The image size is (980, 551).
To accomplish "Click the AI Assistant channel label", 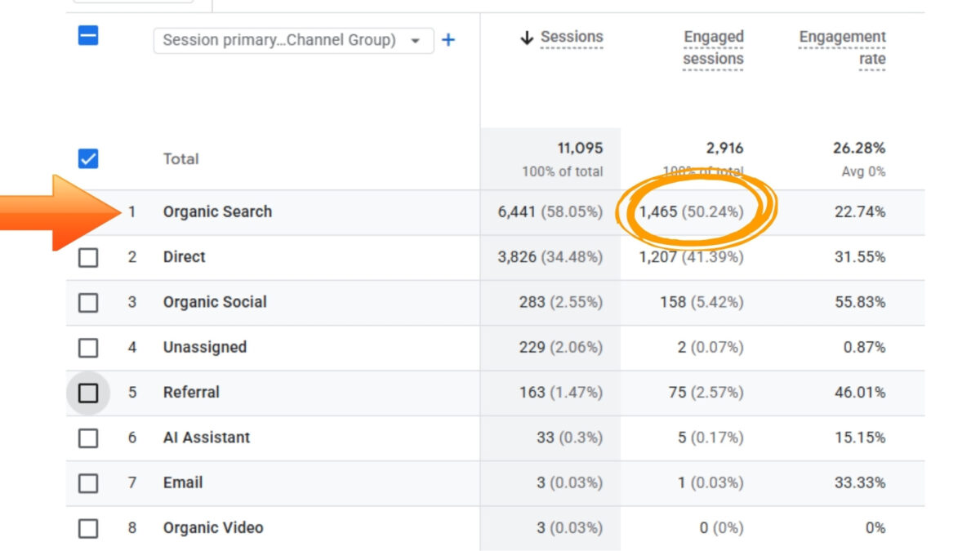I will (207, 438).
